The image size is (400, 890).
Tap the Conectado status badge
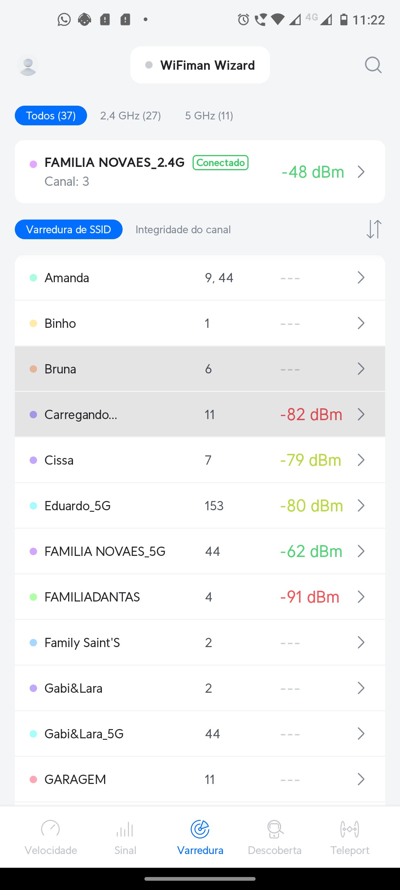pyautogui.click(x=220, y=163)
